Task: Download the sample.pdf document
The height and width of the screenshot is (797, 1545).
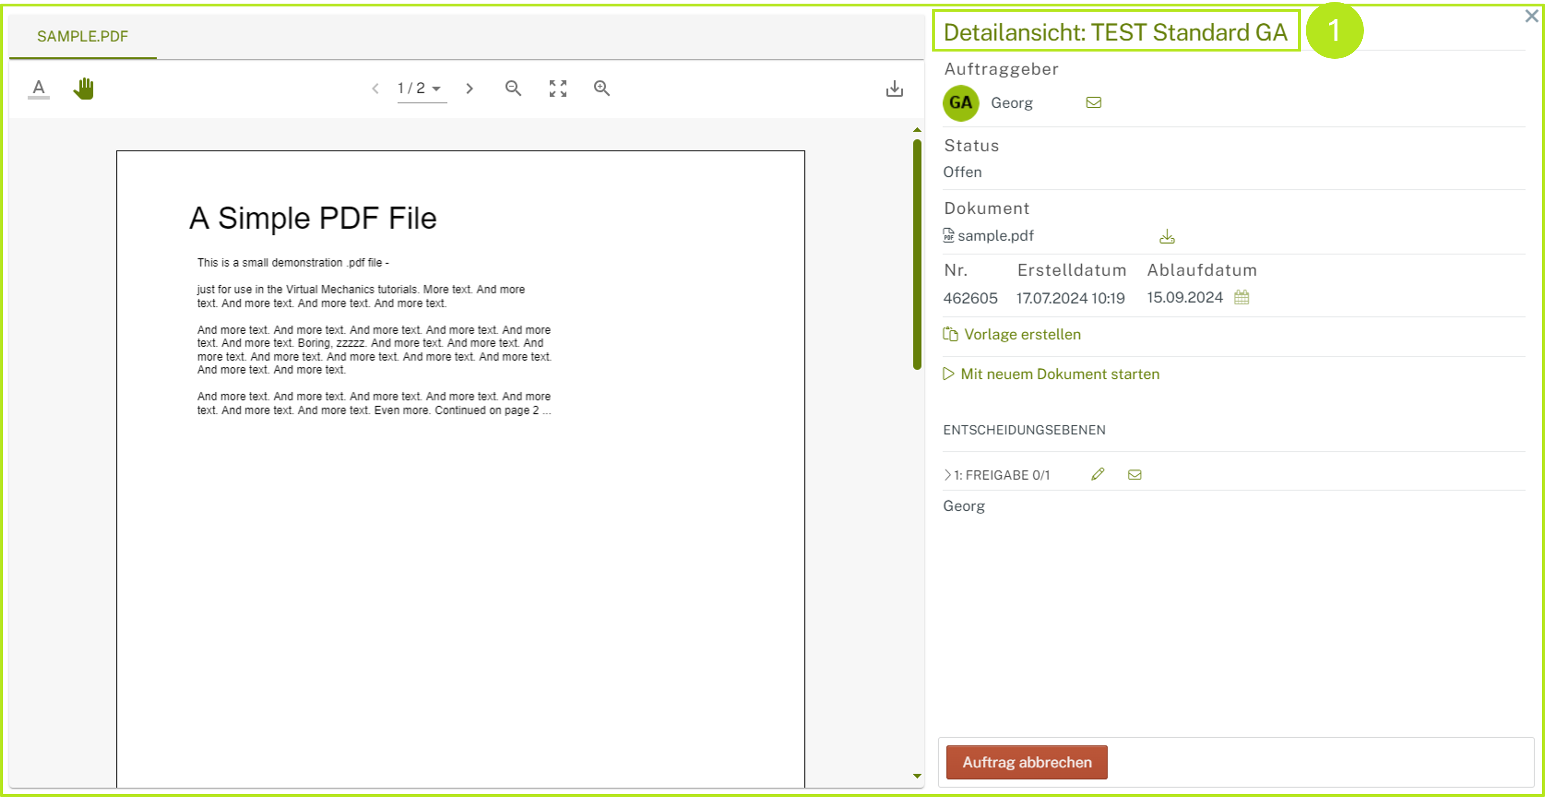Action: (x=1167, y=236)
